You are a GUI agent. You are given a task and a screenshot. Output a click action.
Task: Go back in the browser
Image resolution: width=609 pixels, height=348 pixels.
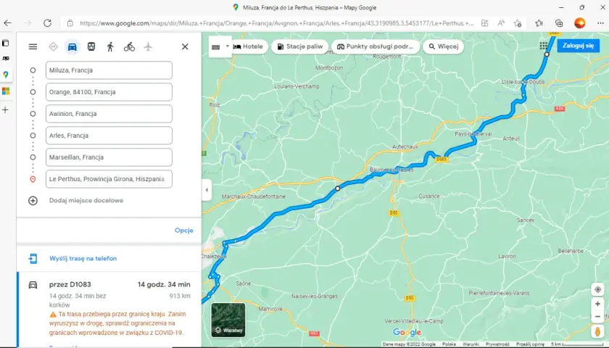tap(8, 23)
